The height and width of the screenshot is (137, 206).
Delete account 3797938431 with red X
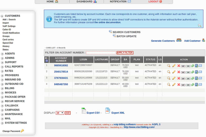click(x=179, y=78)
